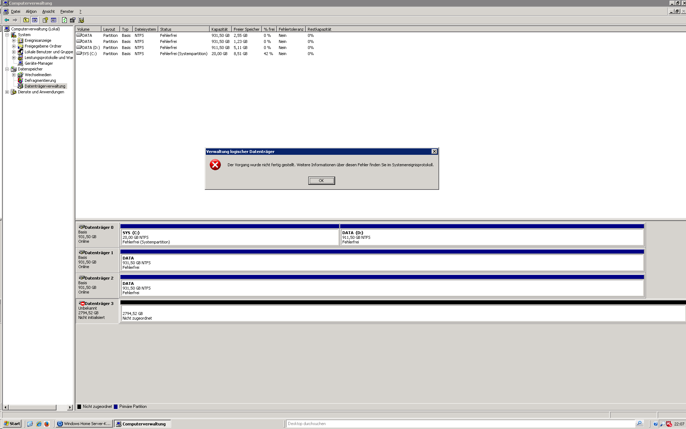Toggle the action pane toolbar icon

54,20
